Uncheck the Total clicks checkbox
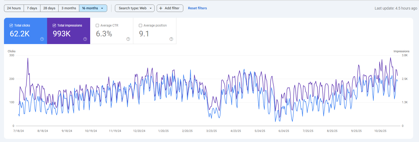The height and width of the screenshot is (142, 419). pyautogui.click(x=11, y=25)
